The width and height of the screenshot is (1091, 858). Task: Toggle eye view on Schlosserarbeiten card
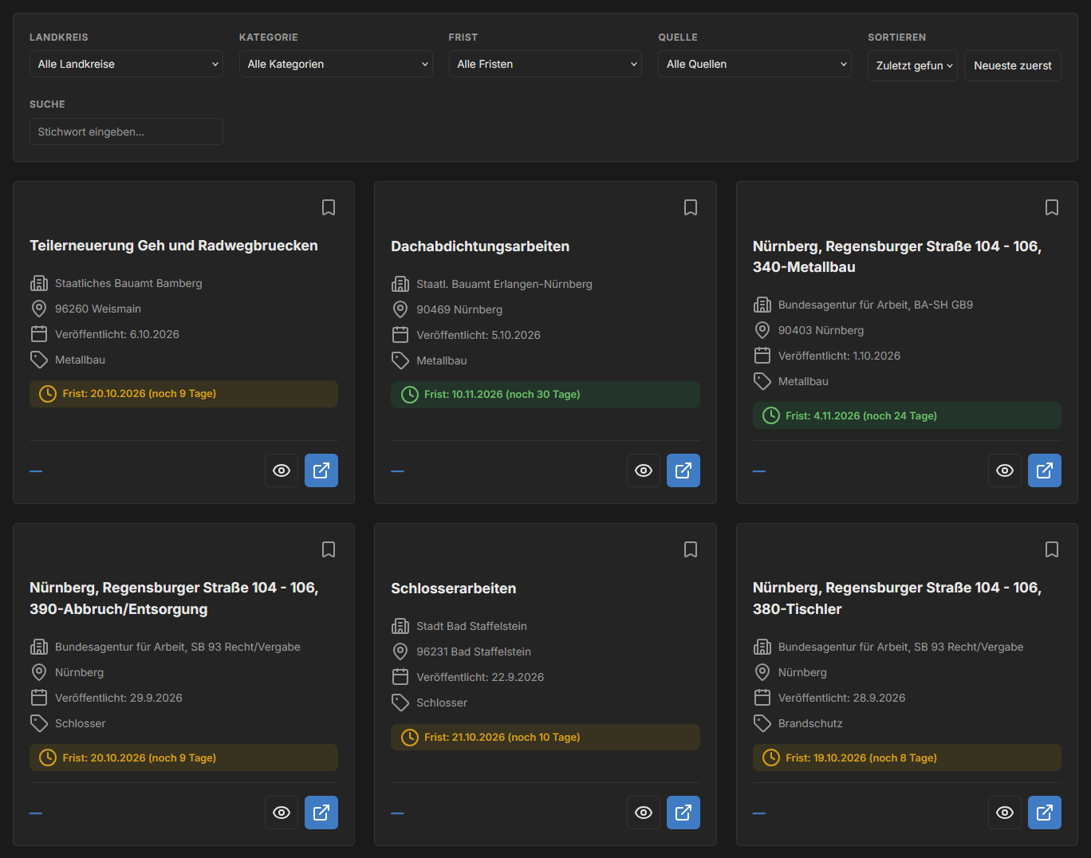pos(644,813)
